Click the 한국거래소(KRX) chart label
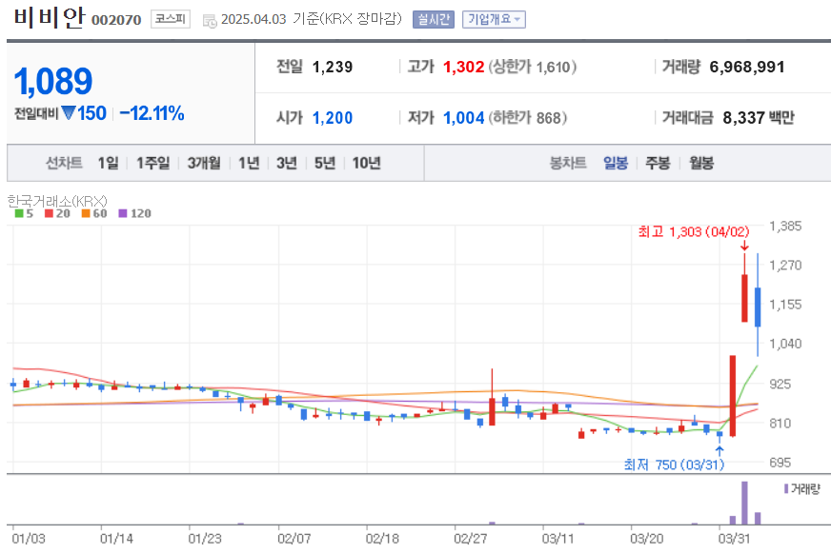This screenshot has height=554, width=831. click(x=57, y=201)
